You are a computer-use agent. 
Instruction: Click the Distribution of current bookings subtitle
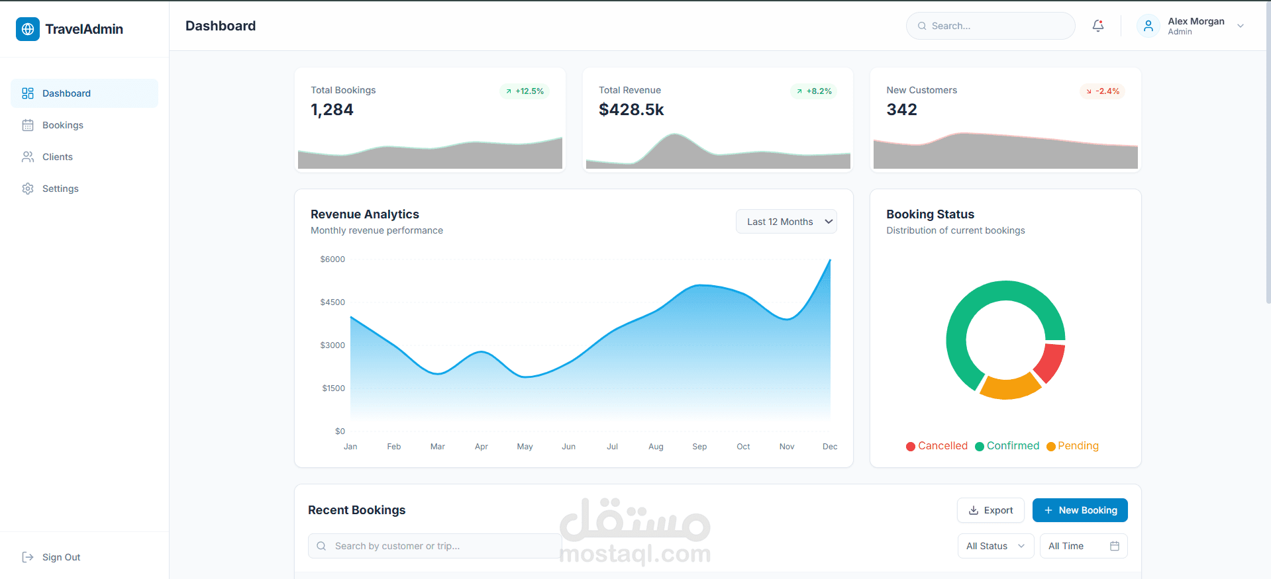click(956, 230)
